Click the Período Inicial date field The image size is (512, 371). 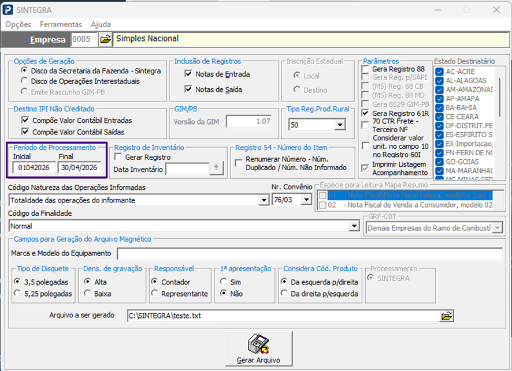34,167
